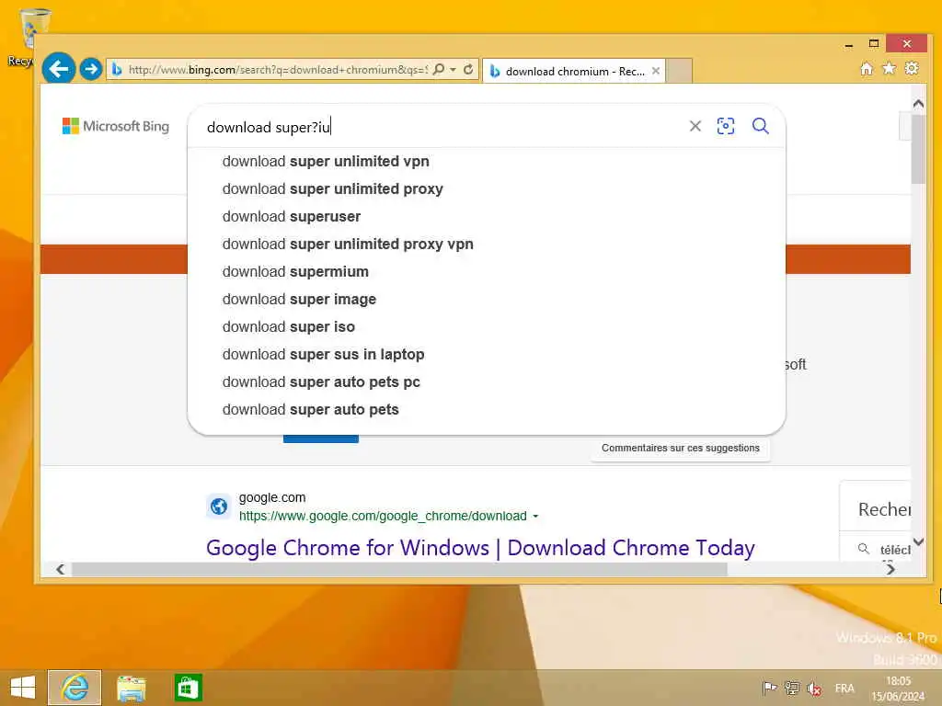This screenshot has width=942, height=706.
Task: Choose suggestion 'download super image'
Action: coord(487,300)
